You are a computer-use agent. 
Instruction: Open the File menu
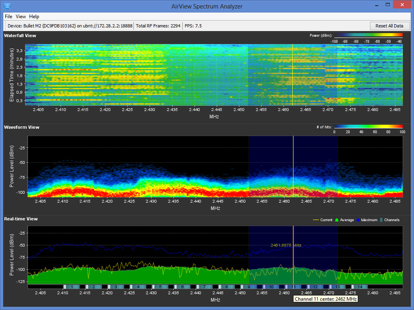(8, 17)
